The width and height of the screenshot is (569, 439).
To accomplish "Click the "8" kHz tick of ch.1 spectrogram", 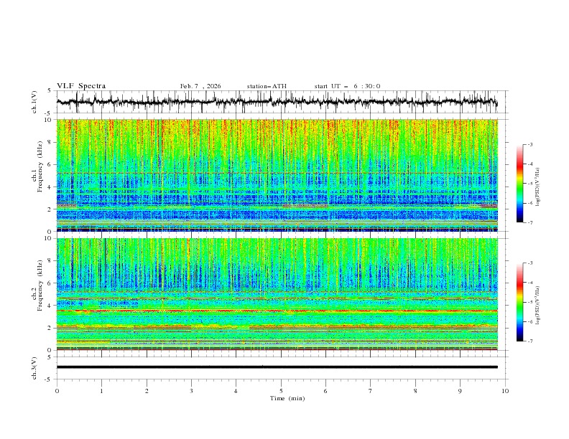I will click(51, 142).
